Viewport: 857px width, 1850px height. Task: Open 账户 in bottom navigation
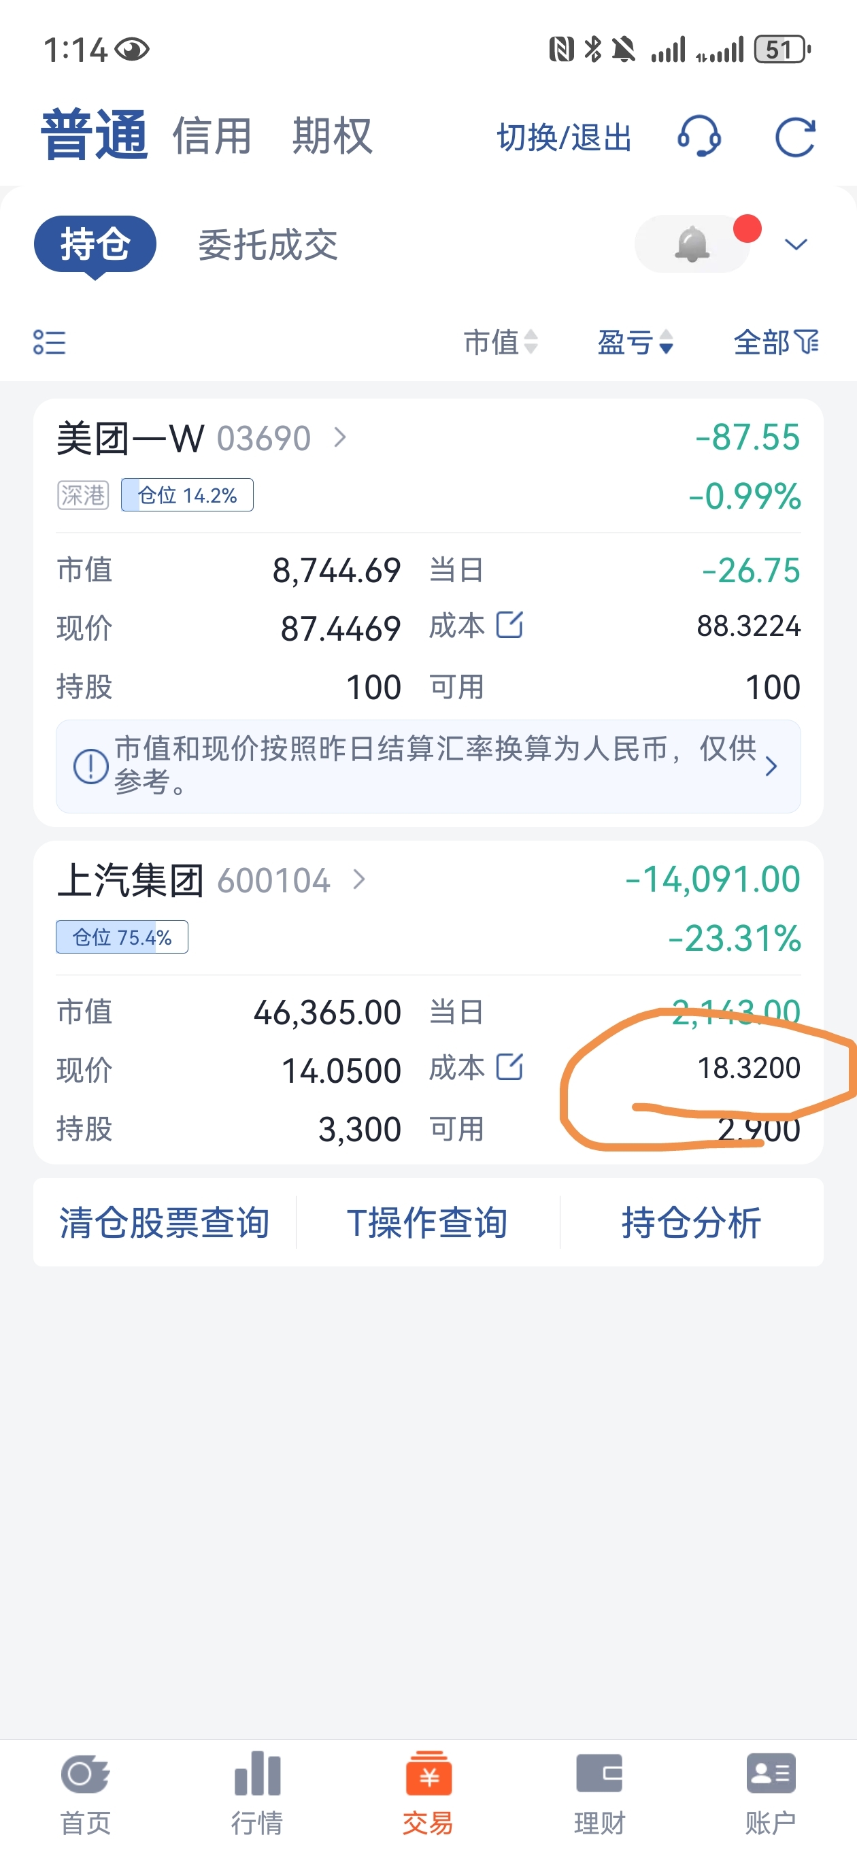tap(771, 1793)
